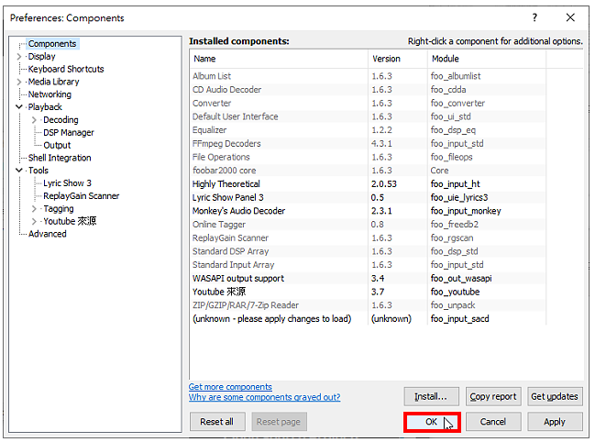Click the OK button
The image size is (595, 442).
(x=432, y=422)
